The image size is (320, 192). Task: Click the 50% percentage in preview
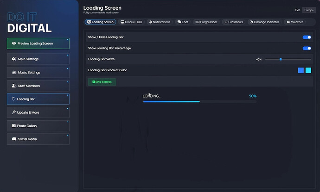click(x=253, y=96)
